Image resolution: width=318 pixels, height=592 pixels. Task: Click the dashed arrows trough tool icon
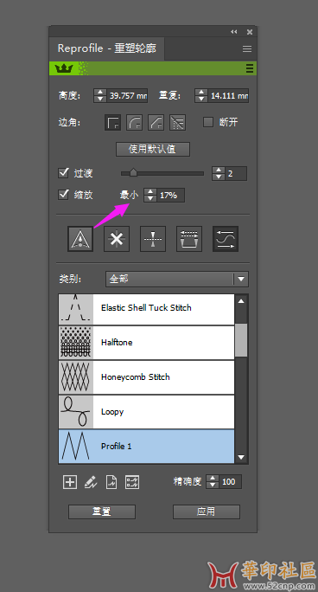189,239
